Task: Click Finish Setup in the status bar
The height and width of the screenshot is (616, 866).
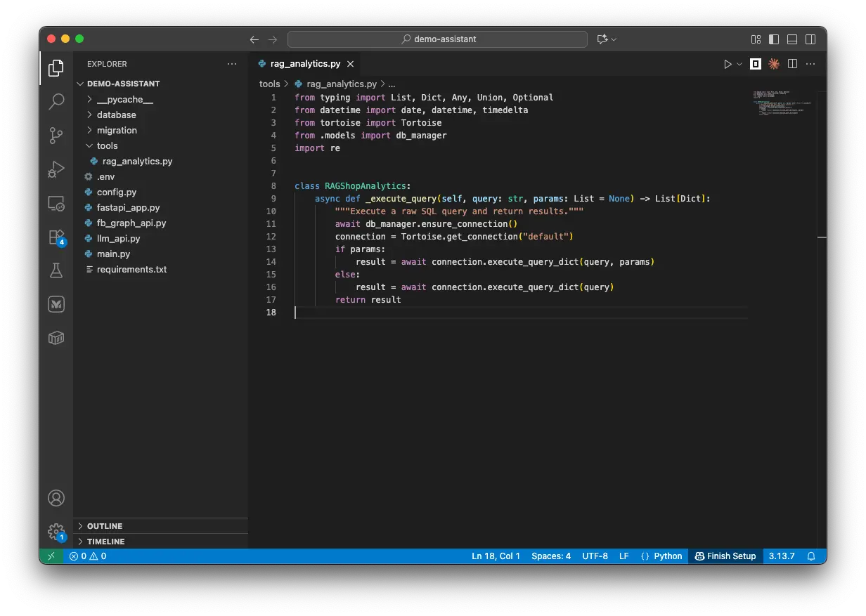Action: (x=725, y=556)
